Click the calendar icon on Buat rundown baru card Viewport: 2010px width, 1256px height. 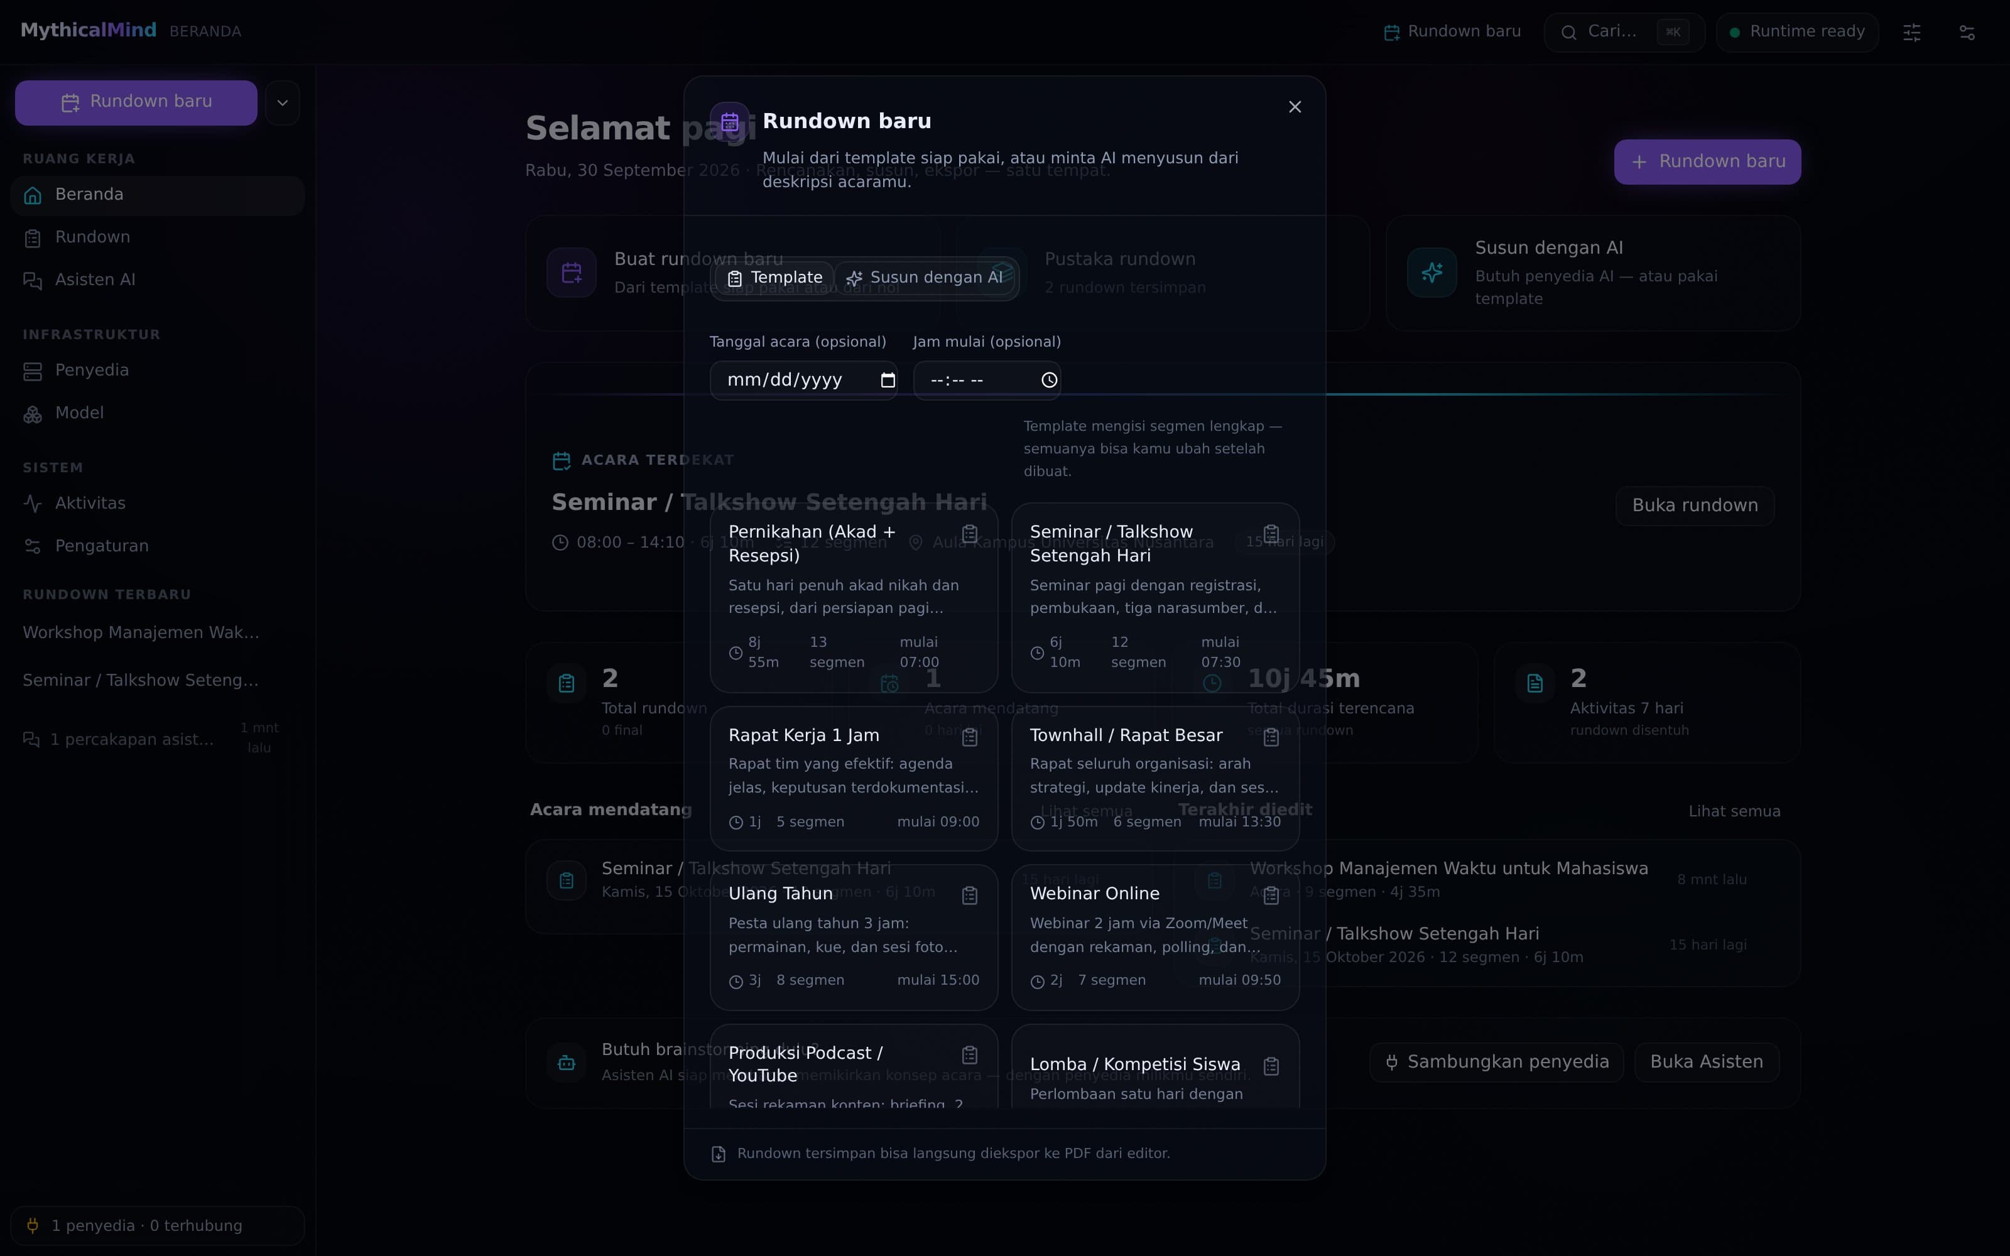pyautogui.click(x=572, y=273)
